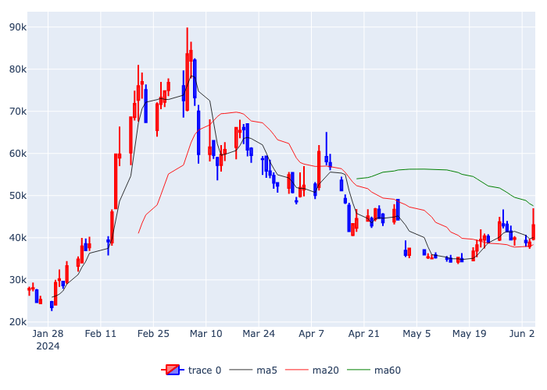Click the tallest candlestick peaking near 90k
Image resolution: width=547 pixels, height=390 pixels.
click(188, 69)
